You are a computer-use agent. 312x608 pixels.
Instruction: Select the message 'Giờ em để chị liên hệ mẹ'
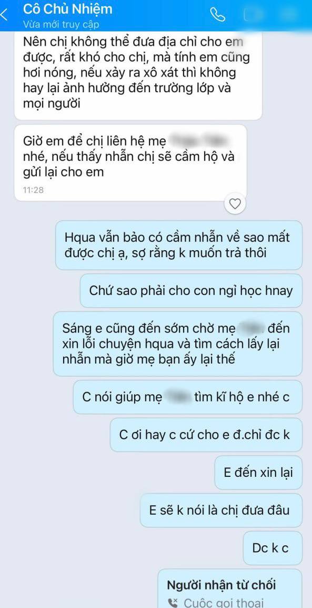pyautogui.click(x=130, y=163)
